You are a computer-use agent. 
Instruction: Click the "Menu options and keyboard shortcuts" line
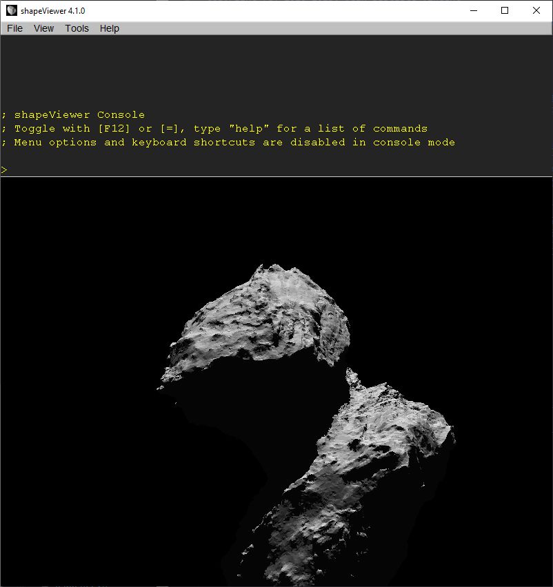pyautogui.click(x=228, y=143)
